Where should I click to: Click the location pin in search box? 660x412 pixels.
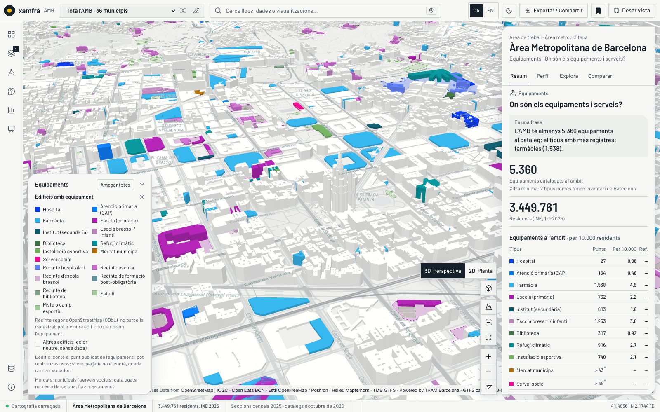pyautogui.click(x=431, y=11)
